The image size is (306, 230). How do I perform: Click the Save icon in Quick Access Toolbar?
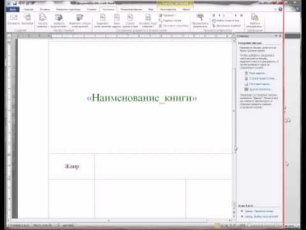15,3
